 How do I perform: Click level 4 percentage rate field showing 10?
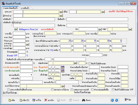(x=104, y=41)
